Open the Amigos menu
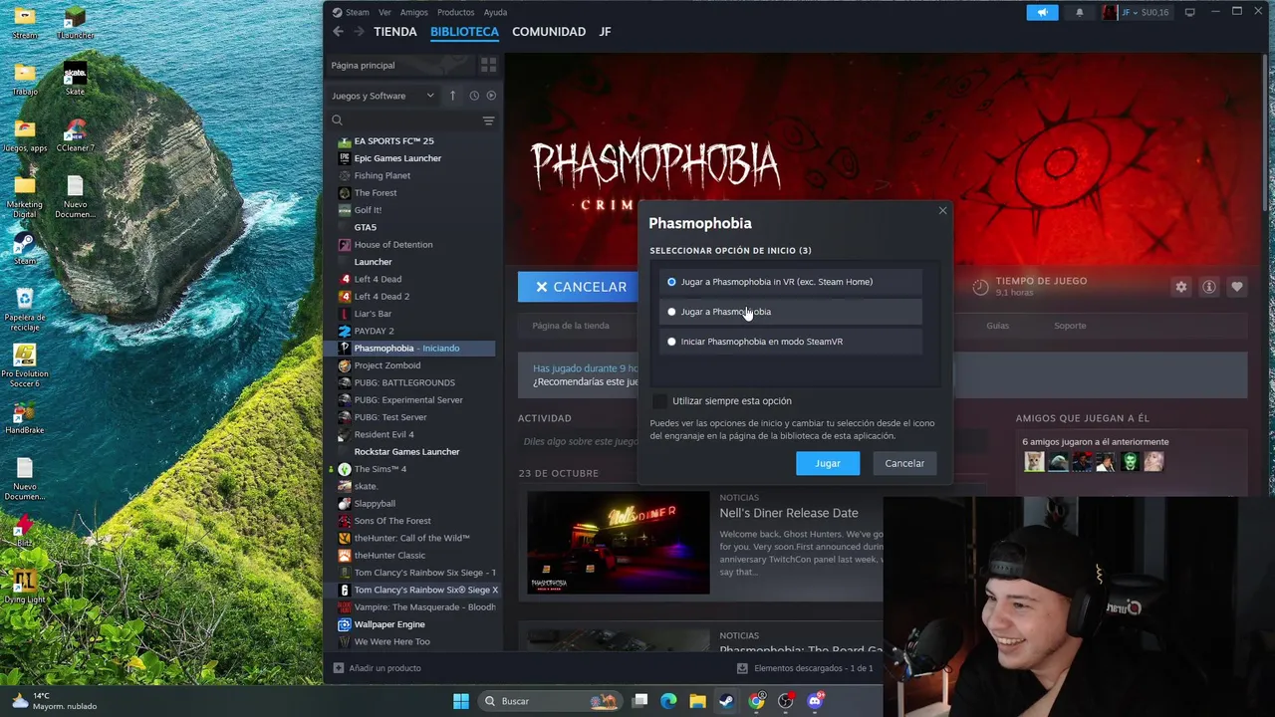 (414, 12)
